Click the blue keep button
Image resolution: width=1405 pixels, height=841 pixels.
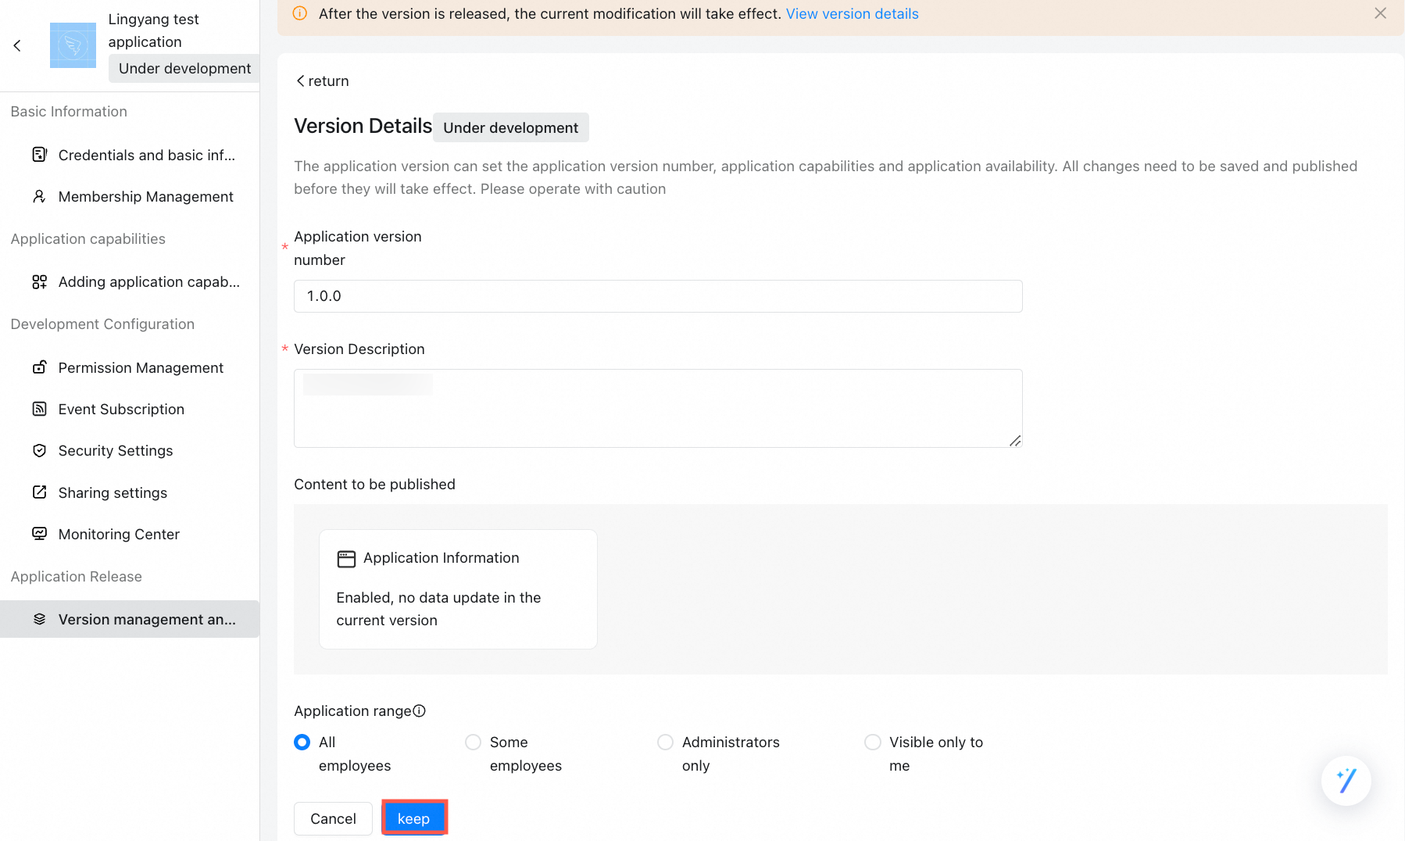click(414, 818)
